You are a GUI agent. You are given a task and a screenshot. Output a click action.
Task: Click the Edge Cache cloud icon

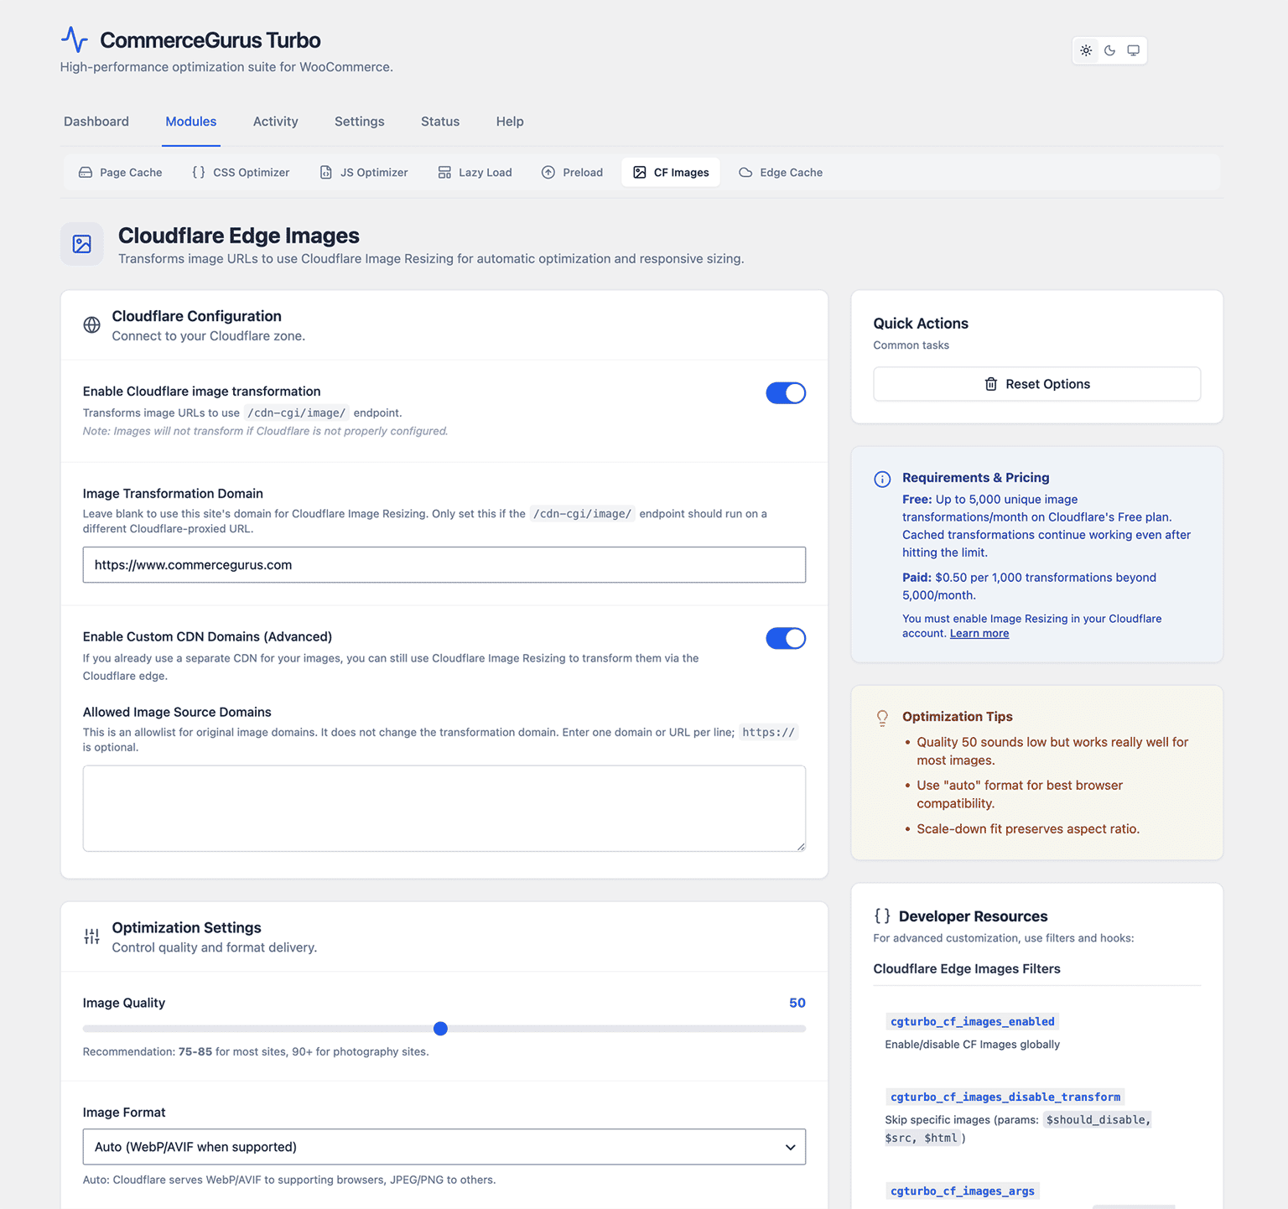pyautogui.click(x=745, y=172)
